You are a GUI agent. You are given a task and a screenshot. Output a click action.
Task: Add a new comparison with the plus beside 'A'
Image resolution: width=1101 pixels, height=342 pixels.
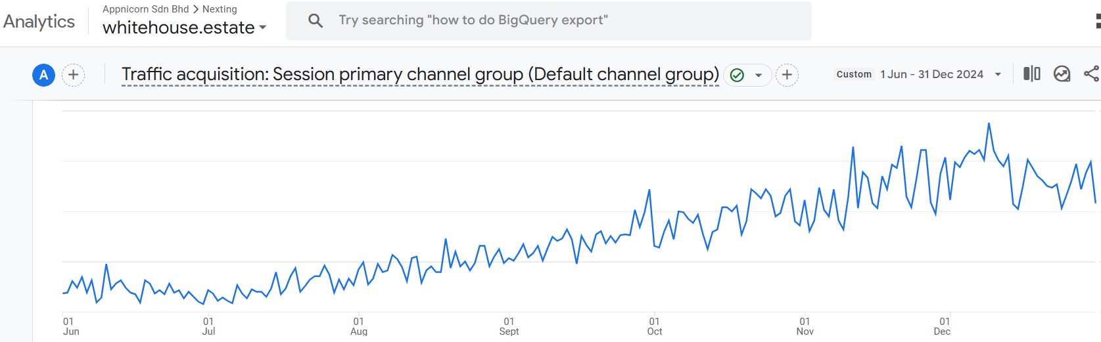[74, 75]
